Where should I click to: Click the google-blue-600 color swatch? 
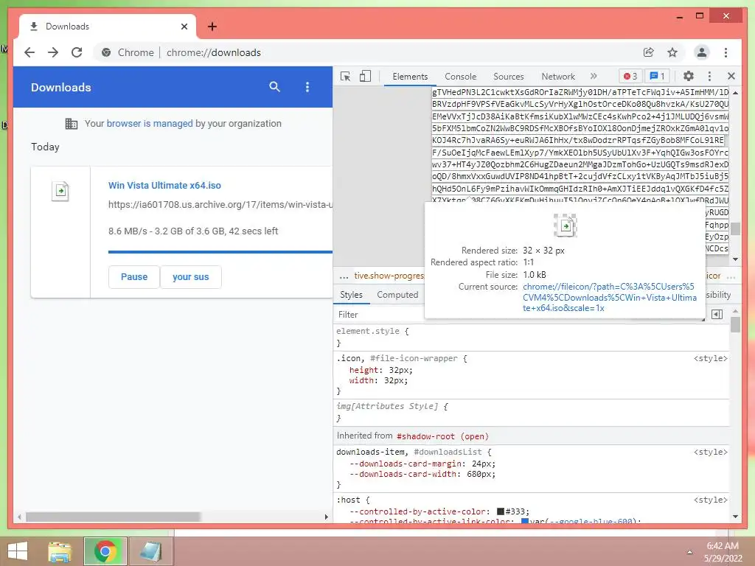pyautogui.click(x=525, y=521)
